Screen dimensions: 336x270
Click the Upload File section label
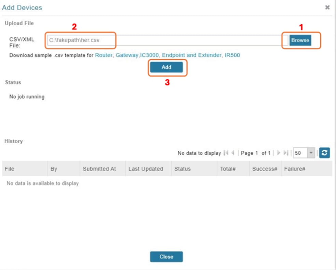coord(19,23)
